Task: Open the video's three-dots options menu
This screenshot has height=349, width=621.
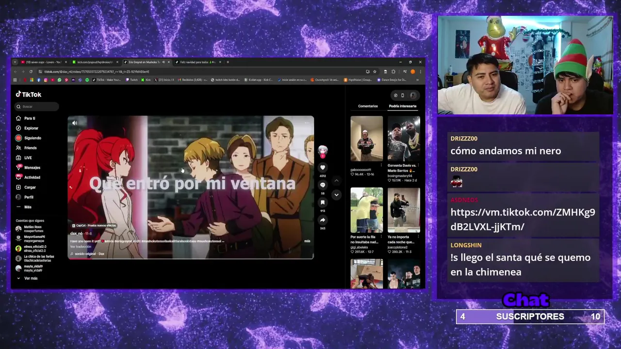Action: click(307, 123)
